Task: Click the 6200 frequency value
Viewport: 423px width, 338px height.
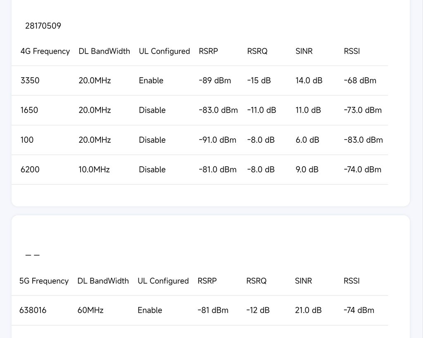Action: pos(30,170)
